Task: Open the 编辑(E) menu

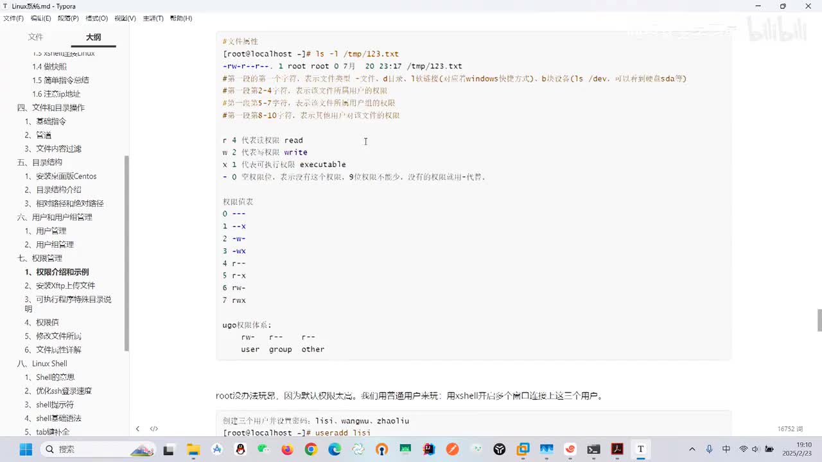Action: tap(40, 18)
